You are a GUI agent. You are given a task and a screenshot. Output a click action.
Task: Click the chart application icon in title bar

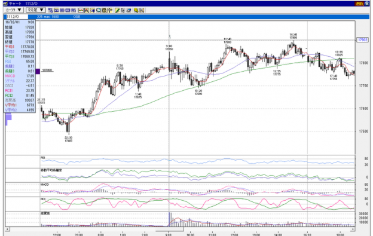pyautogui.click(x=5, y=4)
